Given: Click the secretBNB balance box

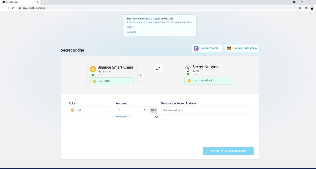Looking at the screenshot, I should point(208,81).
